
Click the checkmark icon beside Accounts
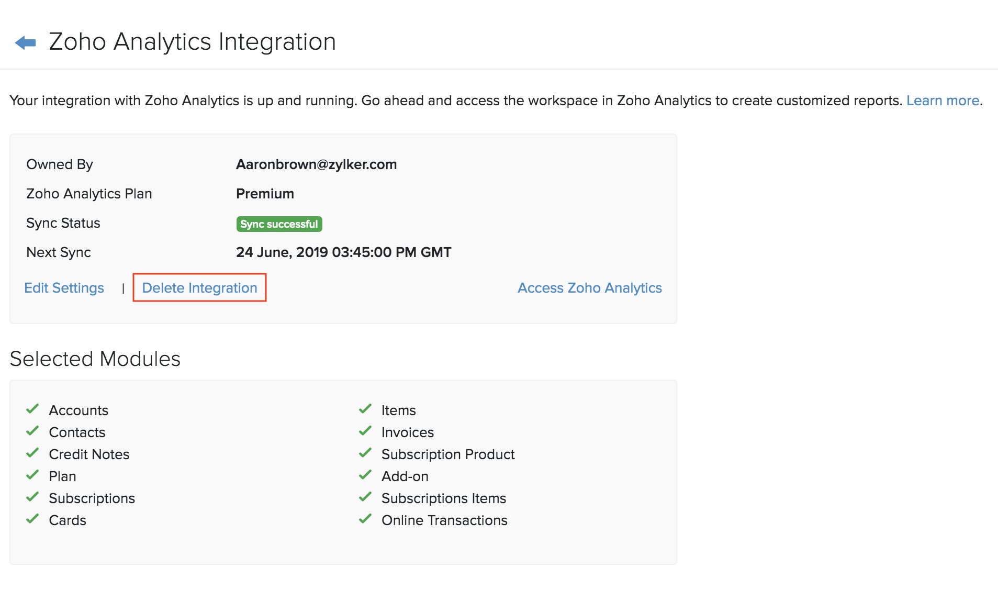(x=32, y=409)
